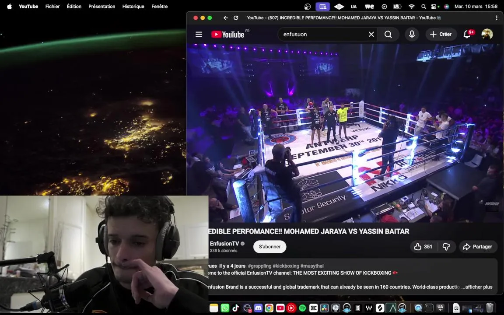Click the #kickboxing hashtag
The height and width of the screenshot is (315, 504).
[x=286, y=266]
